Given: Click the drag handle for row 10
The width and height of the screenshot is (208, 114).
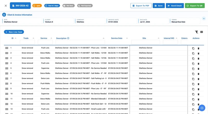Looking at the screenshot, I should 7,94.
